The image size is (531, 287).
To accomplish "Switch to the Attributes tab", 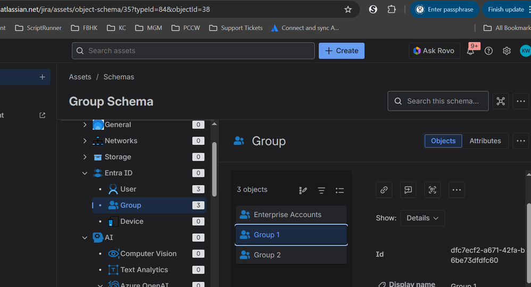I will click(485, 141).
